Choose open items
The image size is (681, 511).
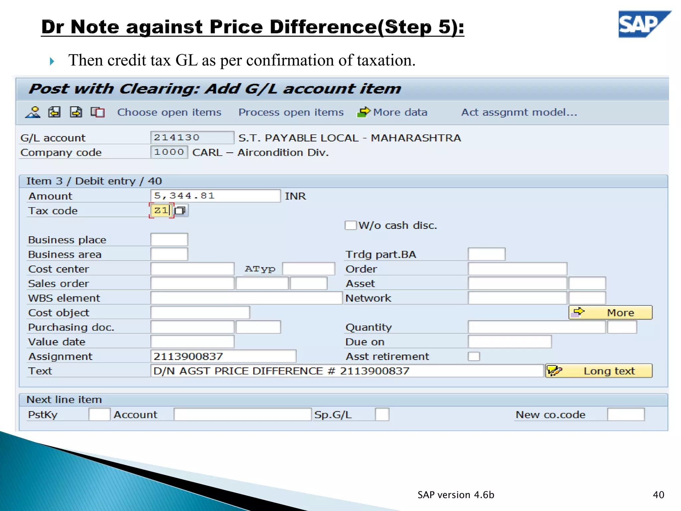tap(169, 112)
